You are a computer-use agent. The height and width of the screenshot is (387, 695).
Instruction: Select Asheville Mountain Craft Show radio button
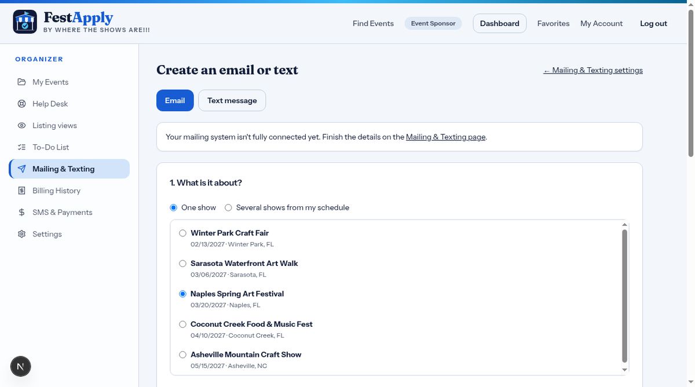(183, 355)
